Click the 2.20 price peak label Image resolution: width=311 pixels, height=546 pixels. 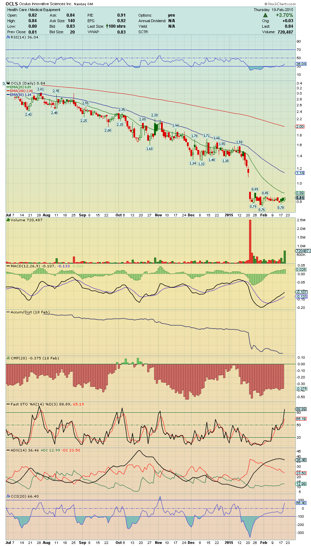click(x=154, y=115)
